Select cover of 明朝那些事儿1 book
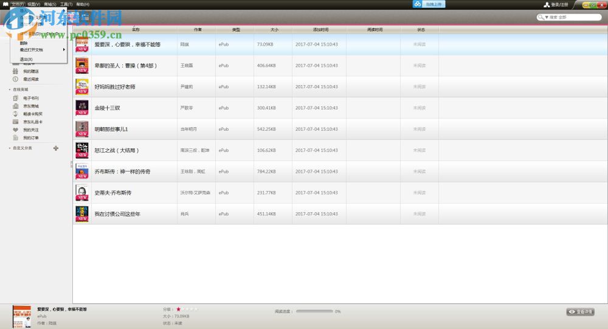Viewport: 608px width, 329px height. 82,129
